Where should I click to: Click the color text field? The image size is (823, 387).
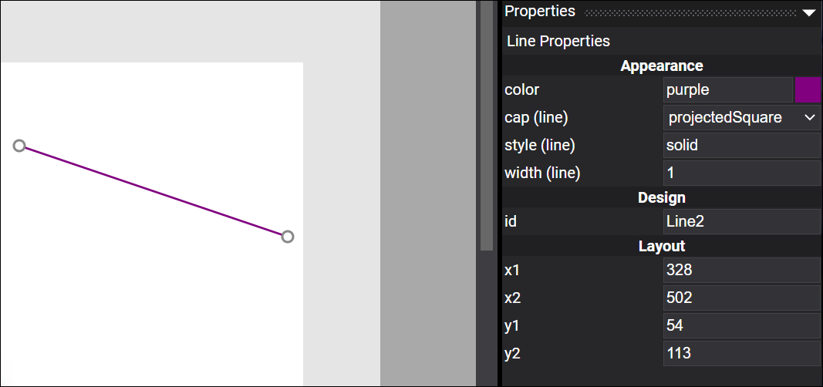[x=727, y=89]
